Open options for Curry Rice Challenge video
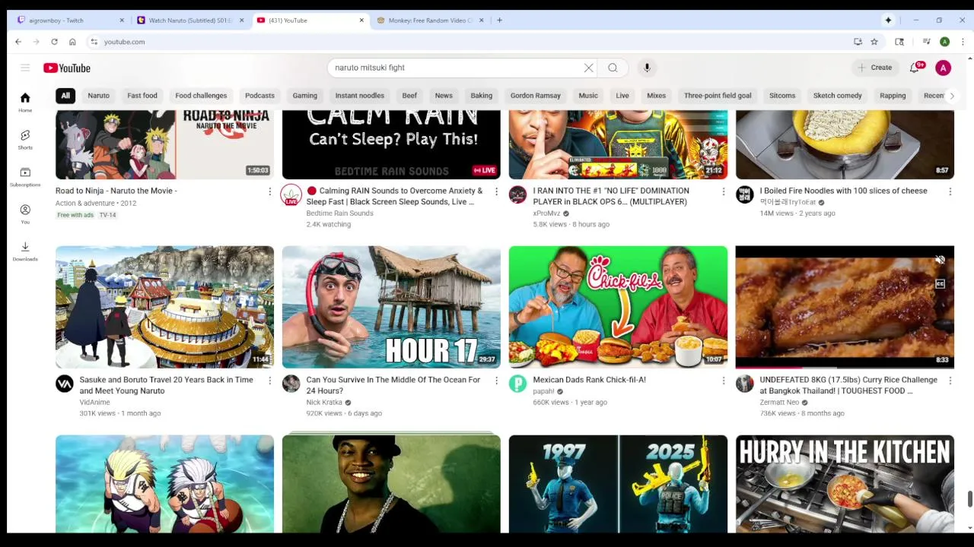This screenshot has width=974, height=547. tap(950, 381)
